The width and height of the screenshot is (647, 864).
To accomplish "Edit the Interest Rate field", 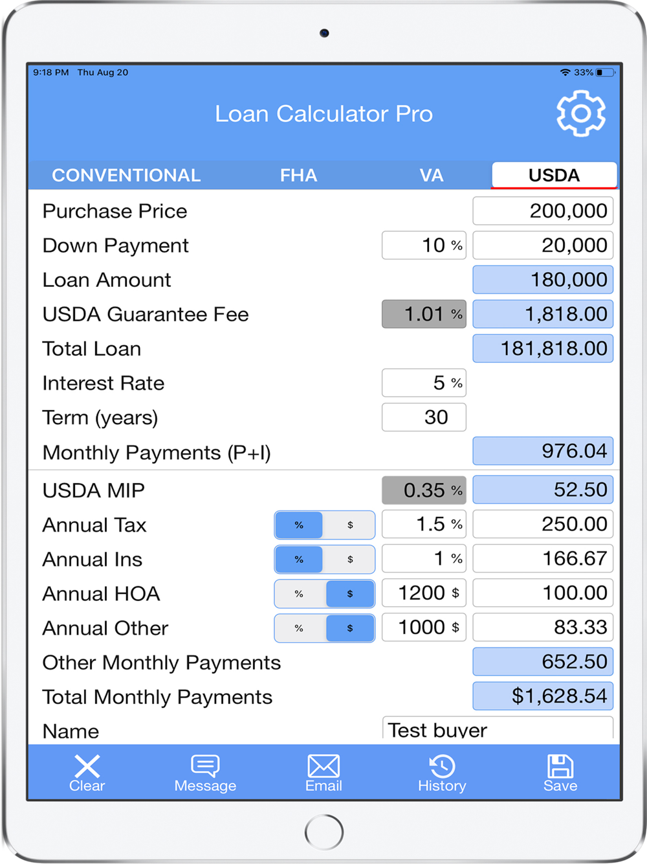I will tap(424, 383).
